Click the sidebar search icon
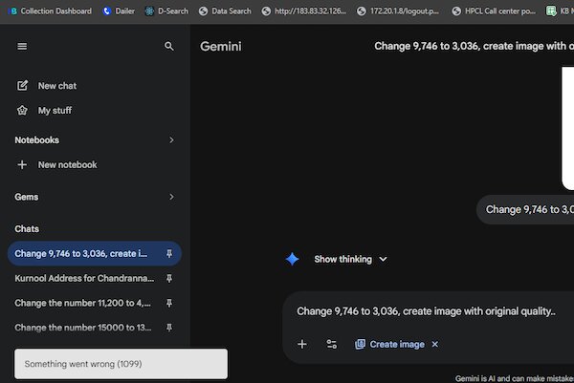The height and width of the screenshot is (383, 574). coord(168,47)
